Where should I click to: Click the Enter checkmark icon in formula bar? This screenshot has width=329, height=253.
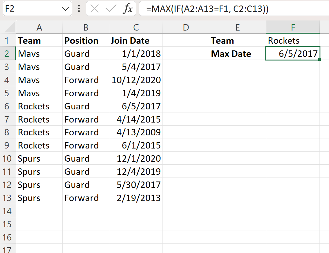(x=111, y=9)
